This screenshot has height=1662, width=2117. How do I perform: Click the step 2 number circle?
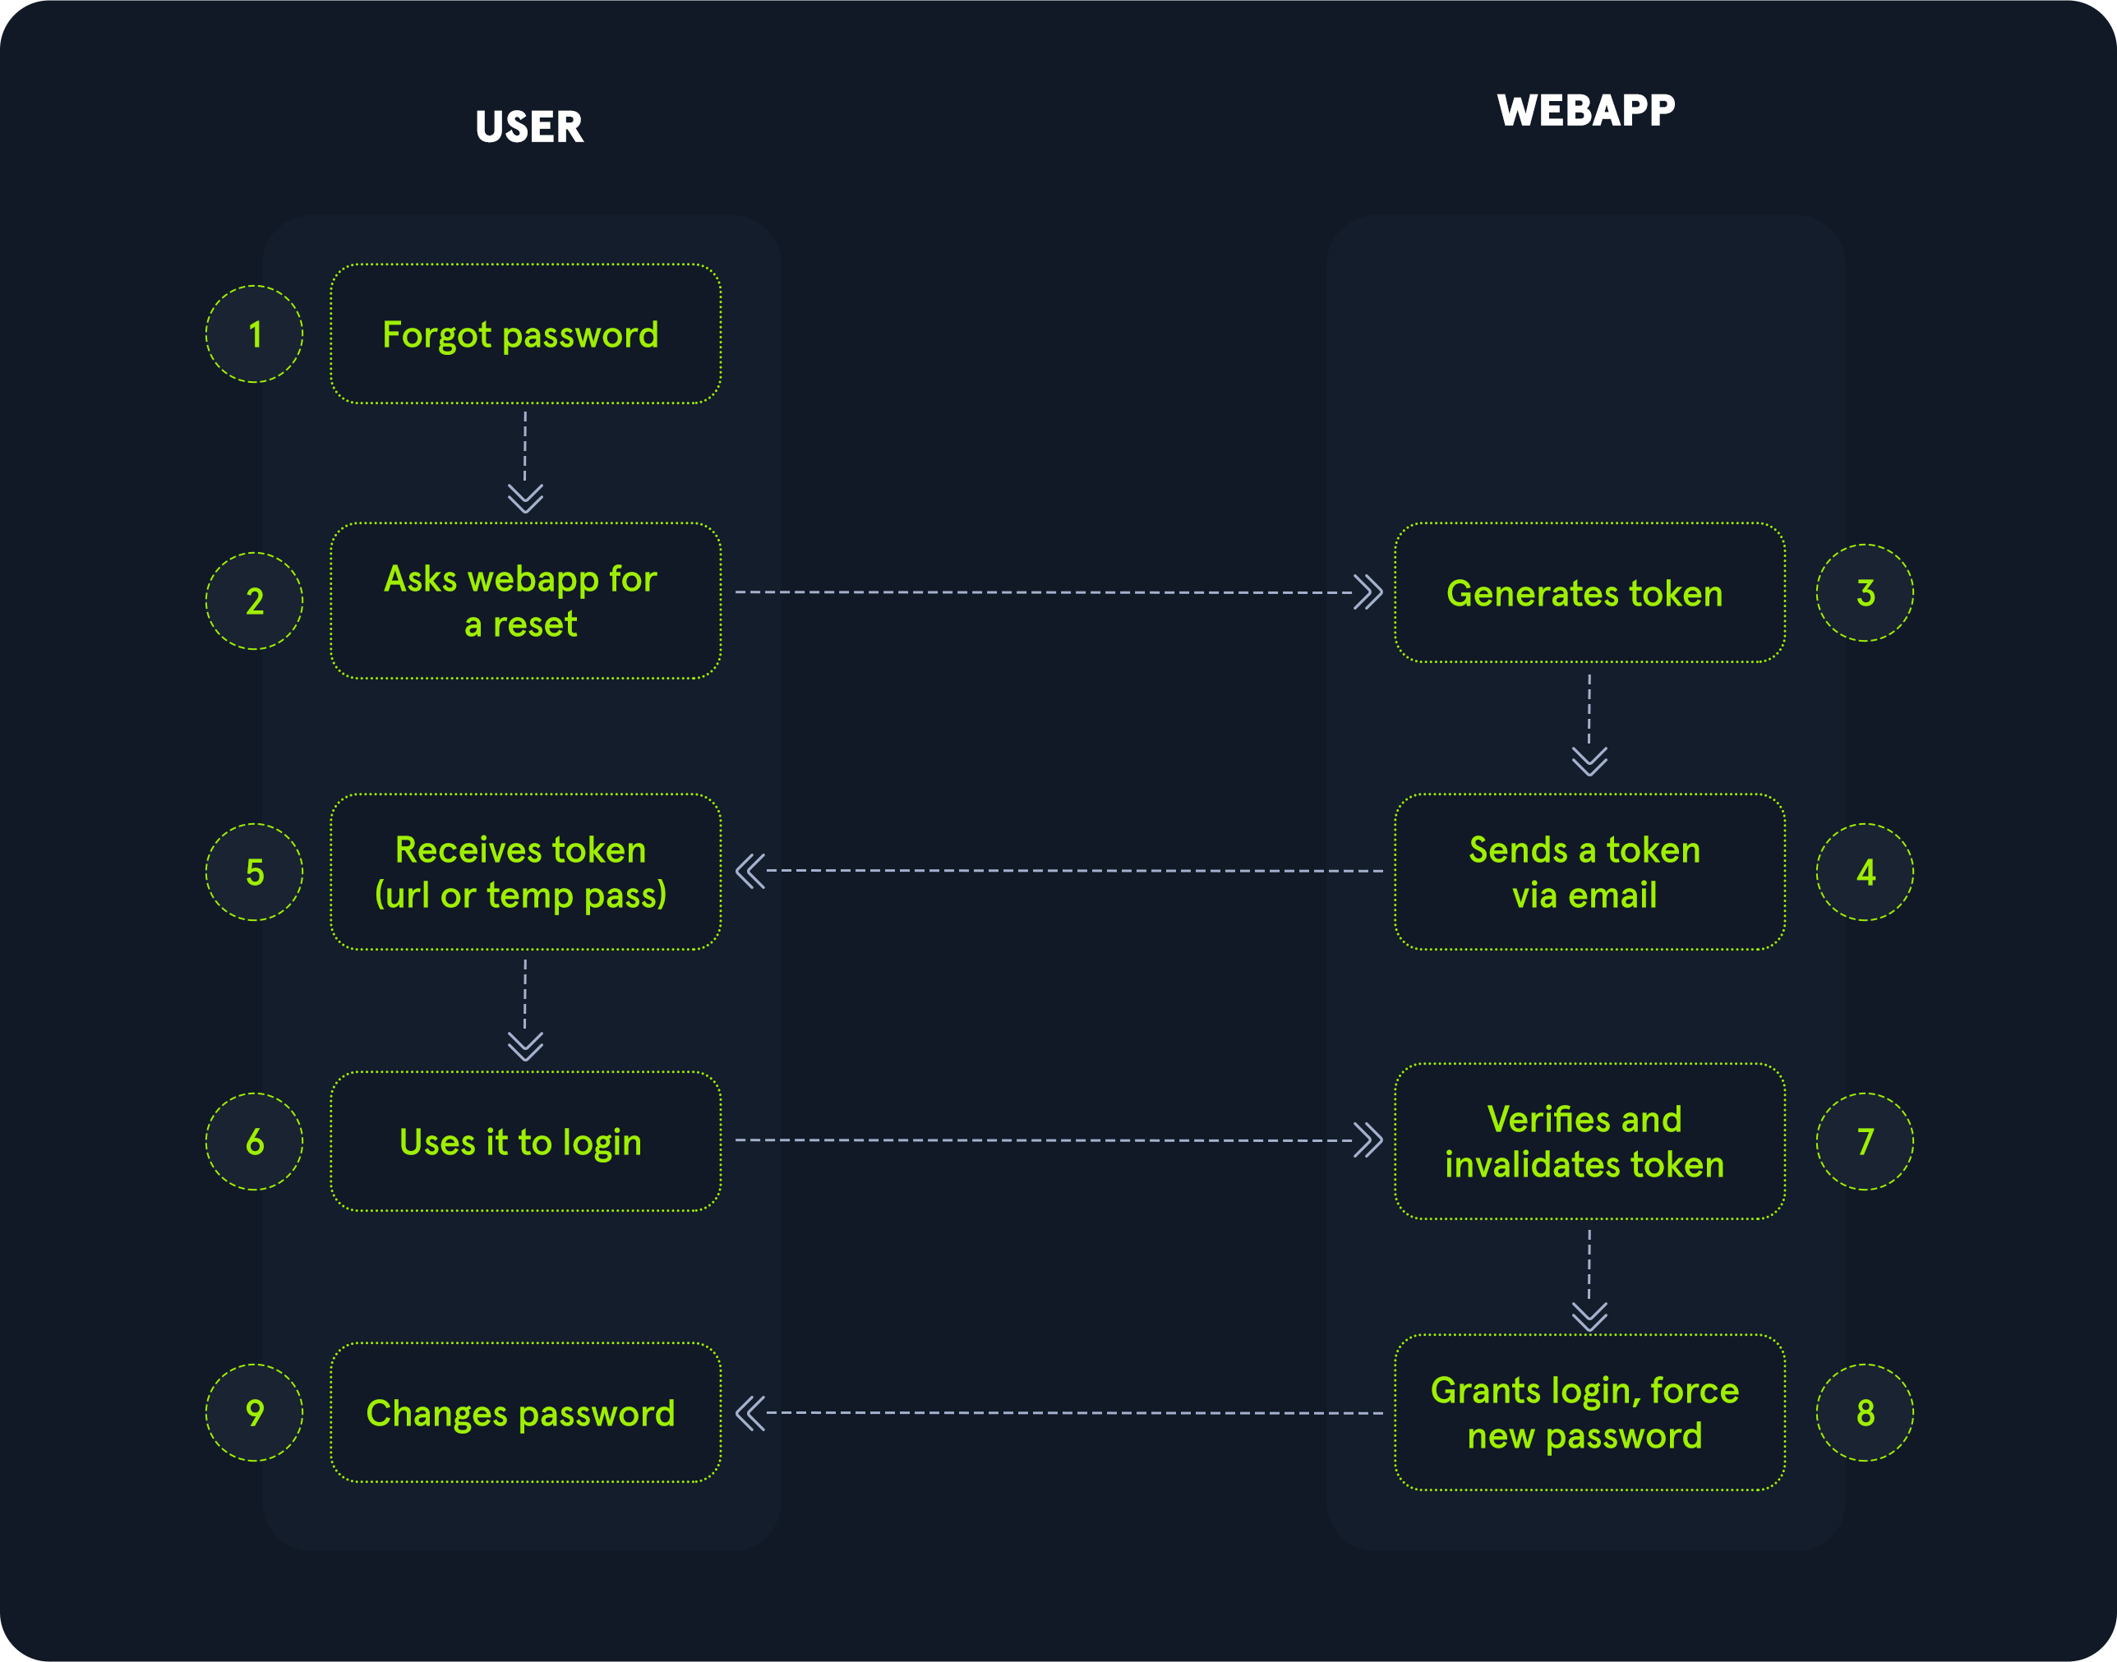pos(254,601)
